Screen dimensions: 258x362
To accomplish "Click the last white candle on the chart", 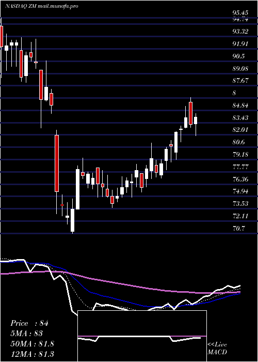I will point(196,120).
